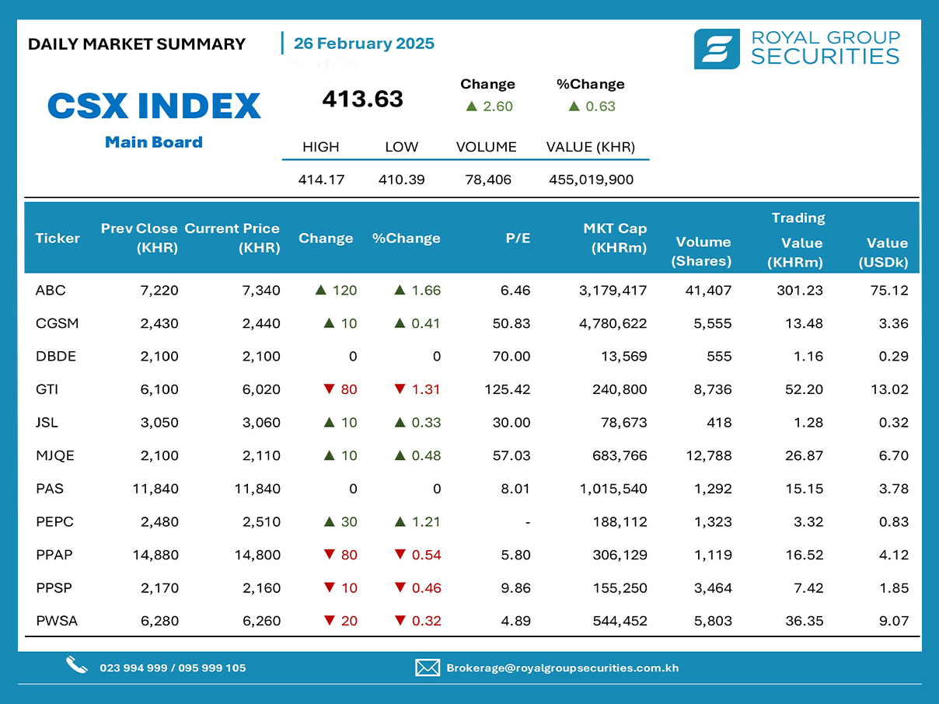Click MJQE volume 12,788
939x704 pixels.
710,455
